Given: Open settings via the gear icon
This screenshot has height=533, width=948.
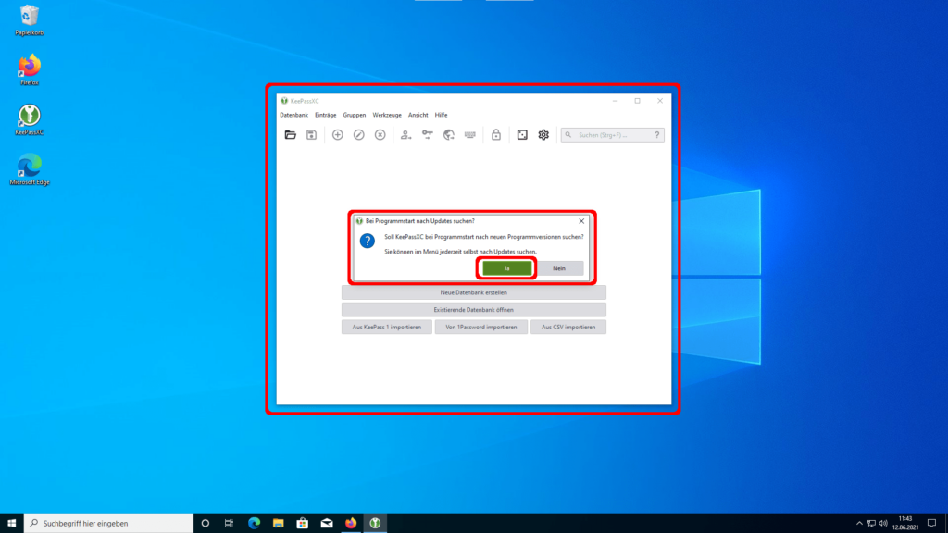Looking at the screenshot, I should tap(543, 135).
